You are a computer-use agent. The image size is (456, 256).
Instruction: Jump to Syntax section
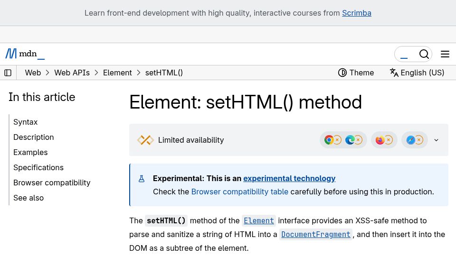(x=26, y=122)
